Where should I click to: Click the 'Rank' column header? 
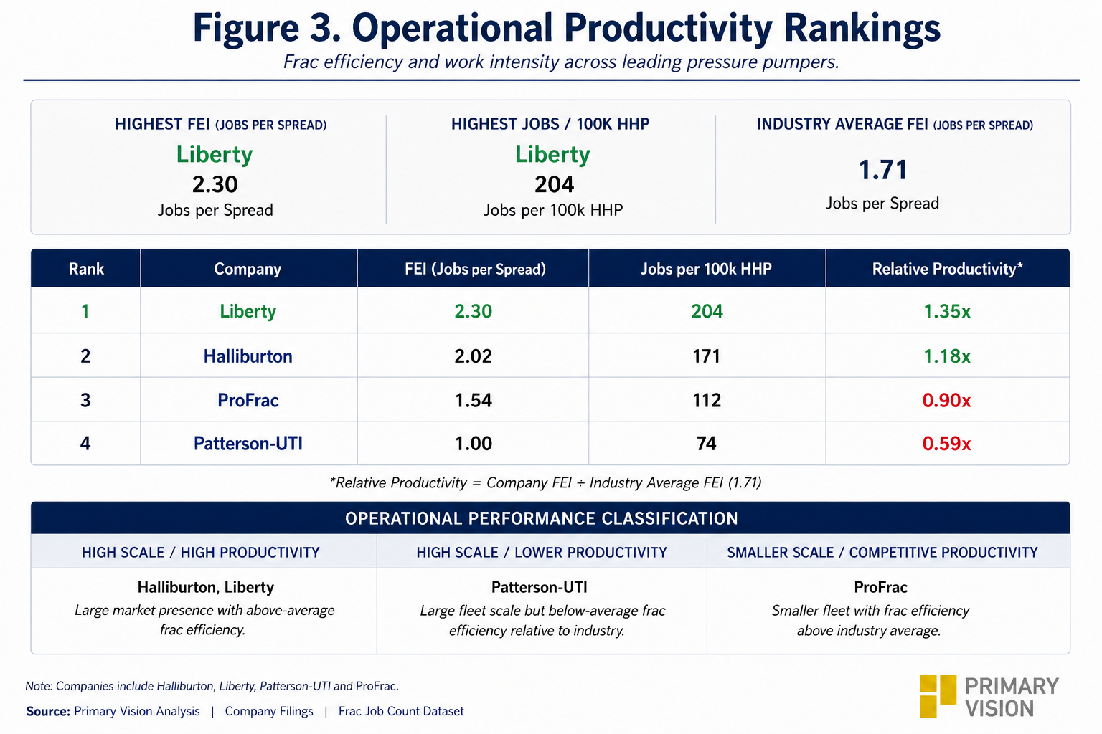coord(86,269)
